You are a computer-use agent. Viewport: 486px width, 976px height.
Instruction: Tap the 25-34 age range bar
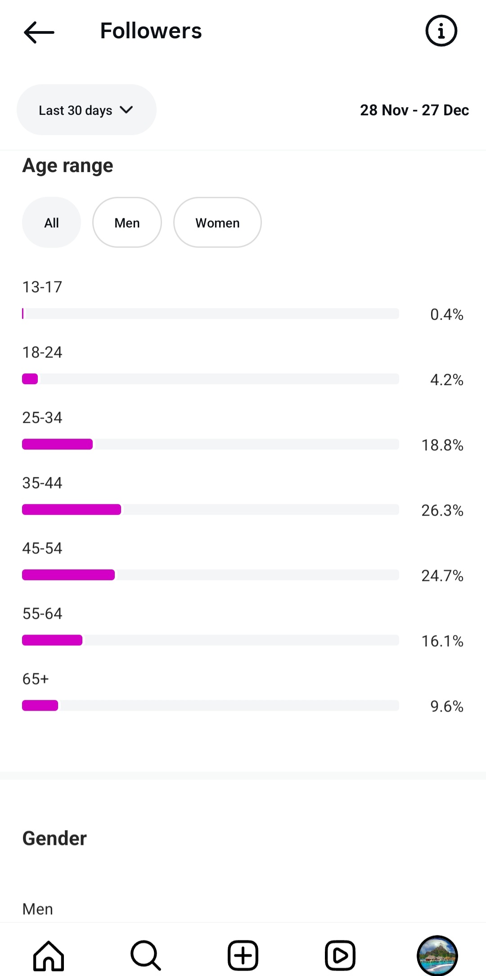click(x=211, y=444)
